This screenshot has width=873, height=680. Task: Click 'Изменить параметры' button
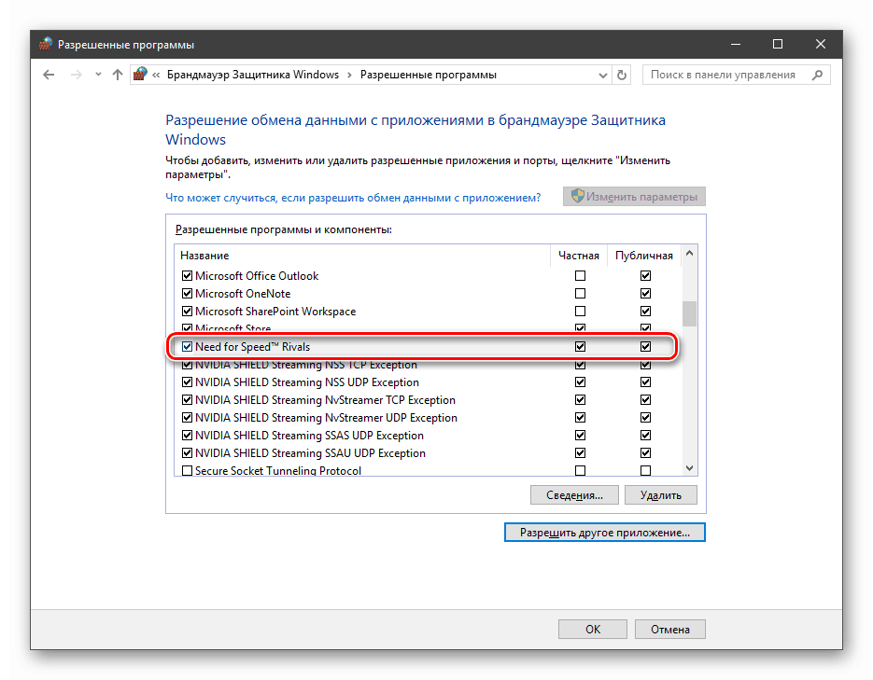tap(634, 196)
